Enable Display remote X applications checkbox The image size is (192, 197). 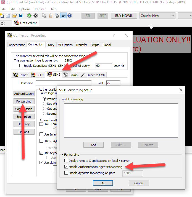click(66, 161)
